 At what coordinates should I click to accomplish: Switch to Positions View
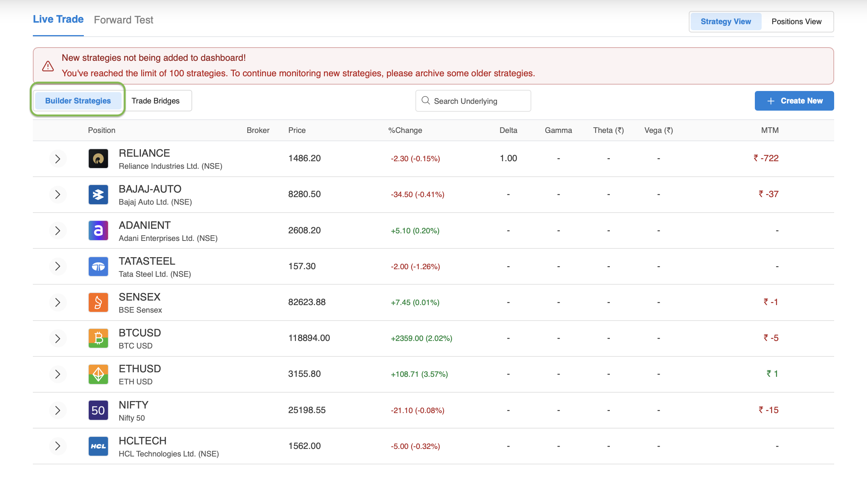pyautogui.click(x=796, y=22)
